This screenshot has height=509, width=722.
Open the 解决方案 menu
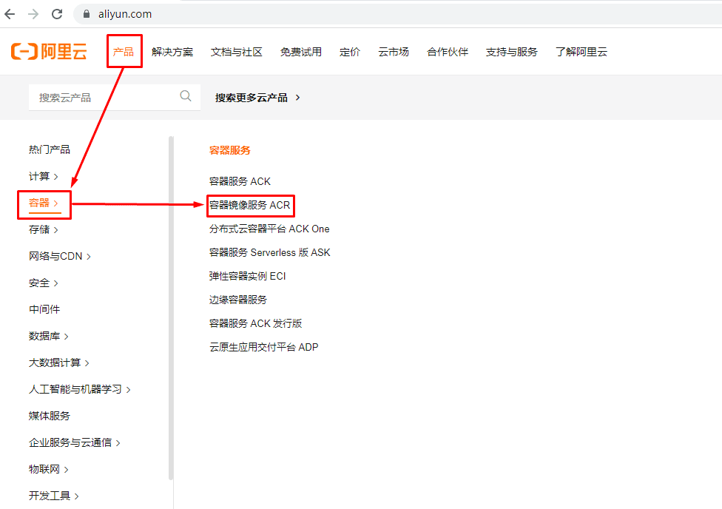(x=172, y=52)
